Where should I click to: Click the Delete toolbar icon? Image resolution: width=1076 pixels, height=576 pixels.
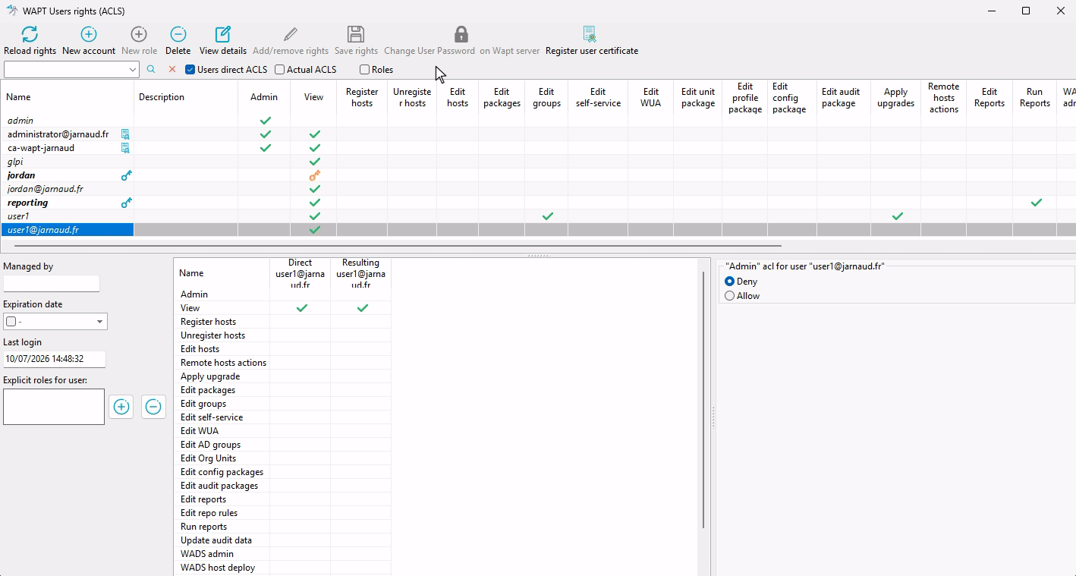coord(178,34)
